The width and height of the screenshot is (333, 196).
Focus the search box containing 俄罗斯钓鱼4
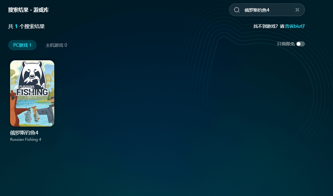pyautogui.click(x=267, y=10)
